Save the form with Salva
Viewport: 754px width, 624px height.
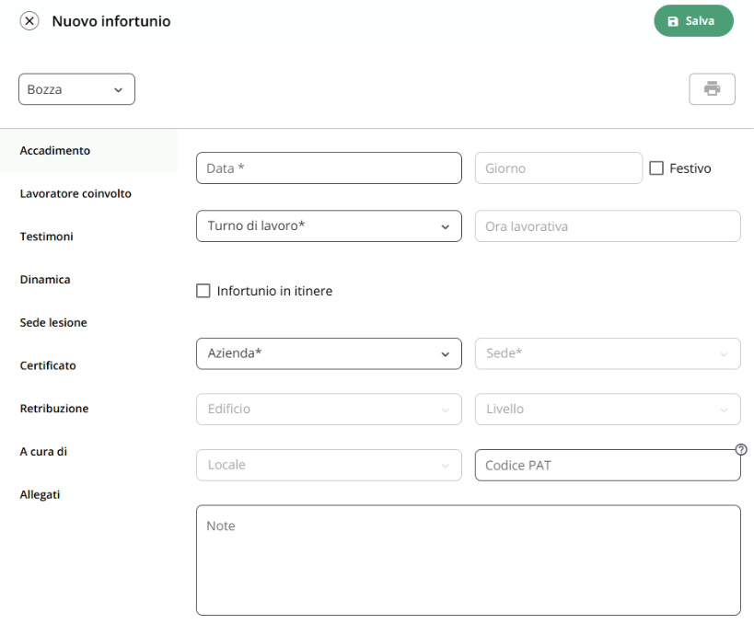tap(693, 20)
